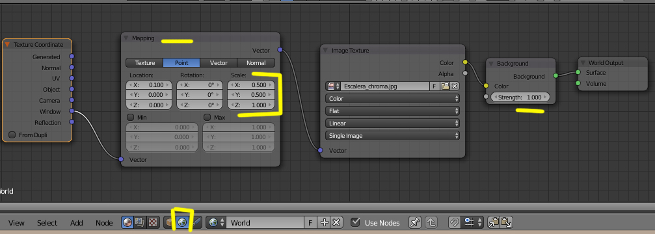The image size is (655, 234).
Task: Click Location Z value field
Action: tap(149, 105)
